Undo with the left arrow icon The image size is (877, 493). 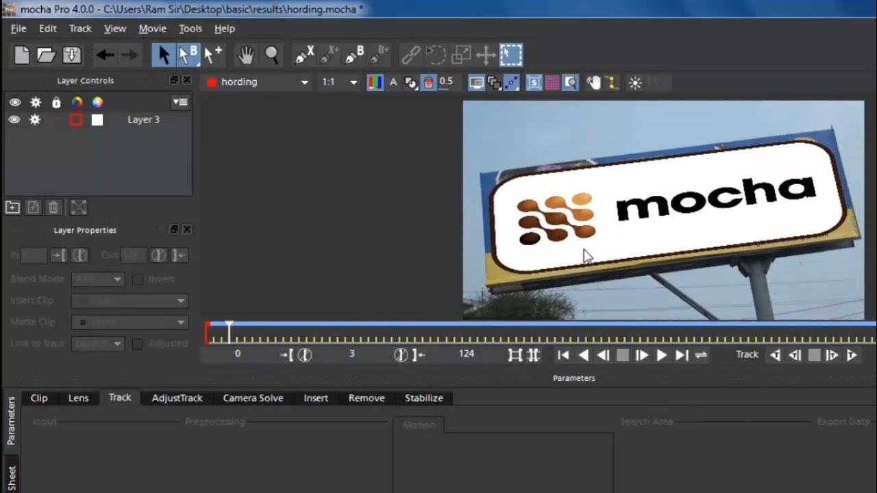coord(105,55)
